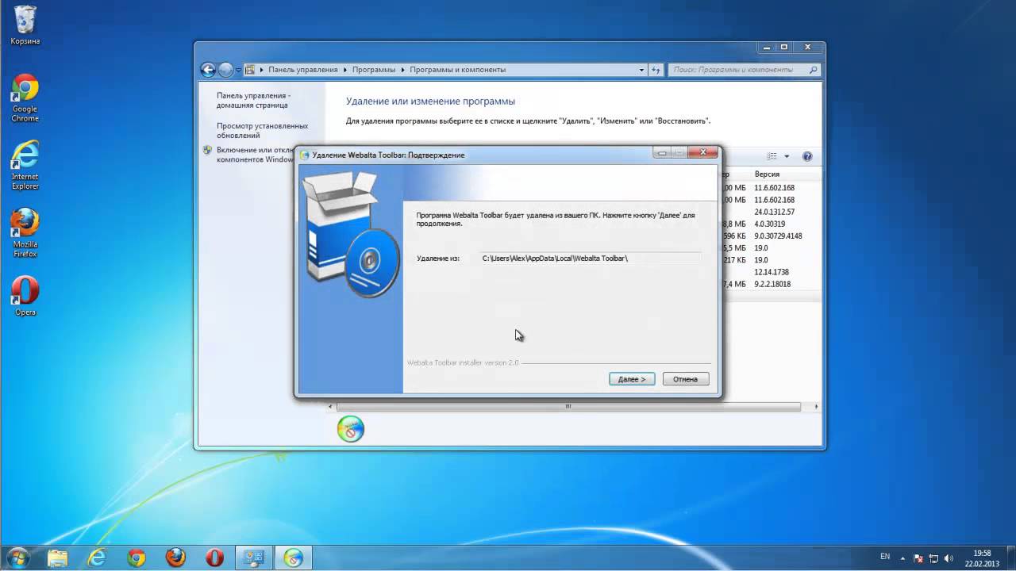
Task: Open the Help question mark icon
Action: (x=807, y=156)
